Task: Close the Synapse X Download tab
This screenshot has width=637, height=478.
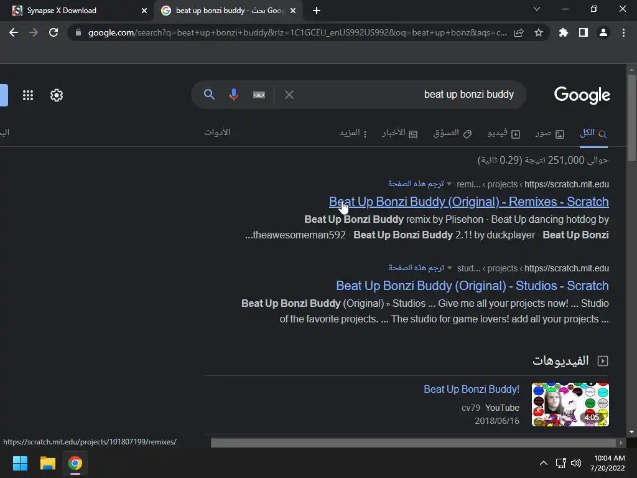Action: pyautogui.click(x=144, y=11)
